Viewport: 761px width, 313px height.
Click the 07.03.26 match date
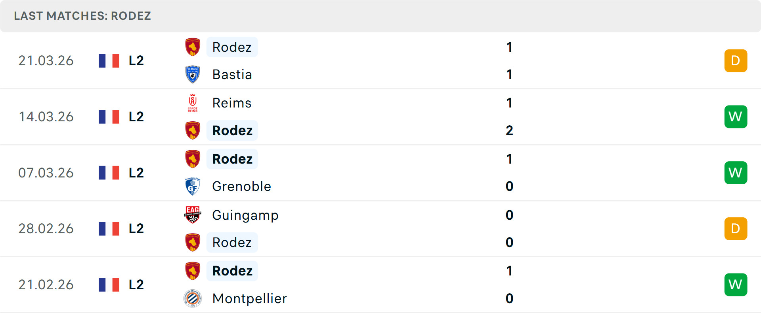point(46,173)
